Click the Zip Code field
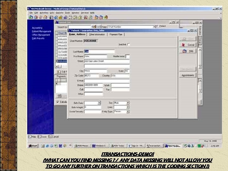This screenshot has height=171, width=228. [x=92, y=76]
